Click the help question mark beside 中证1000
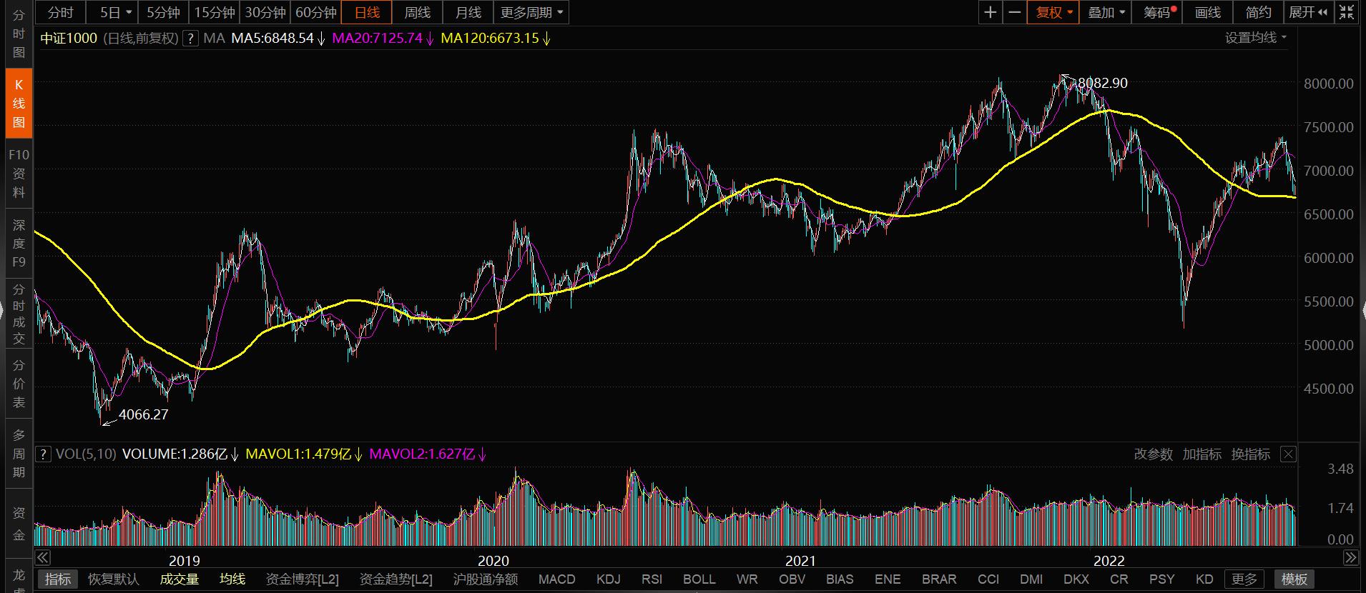 click(190, 39)
